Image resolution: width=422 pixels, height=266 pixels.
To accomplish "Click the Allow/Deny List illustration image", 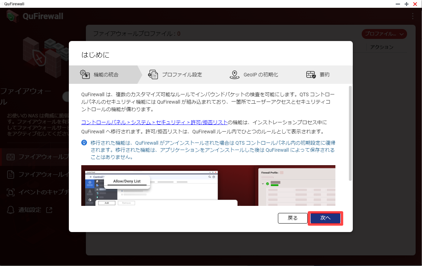I will point(208,186).
